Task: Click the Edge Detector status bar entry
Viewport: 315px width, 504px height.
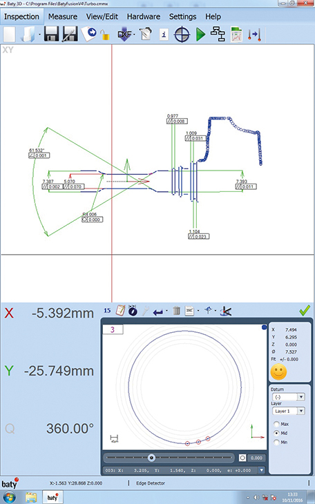Action: pyautogui.click(x=151, y=483)
